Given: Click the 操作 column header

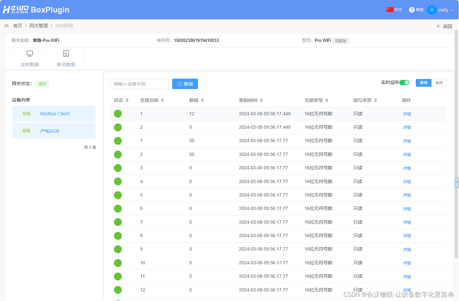Looking at the screenshot, I should (x=407, y=100).
